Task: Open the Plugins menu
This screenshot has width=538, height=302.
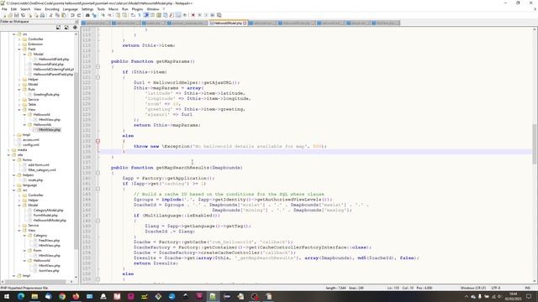Action: (137, 9)
